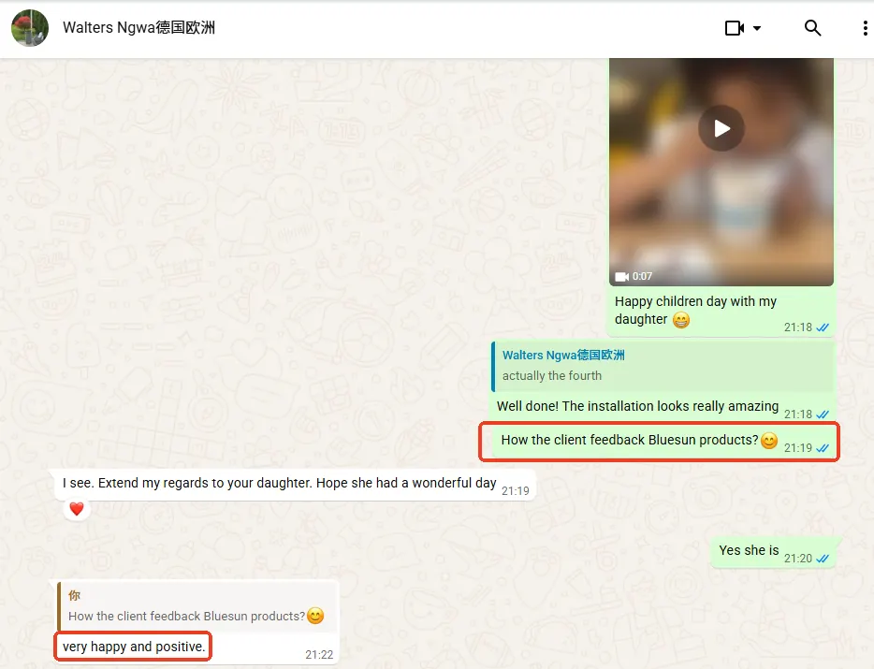The width and height of the screenshot is (874, 669).
Task: Click read ticks on the video caption message
Action: pos(823,327)
